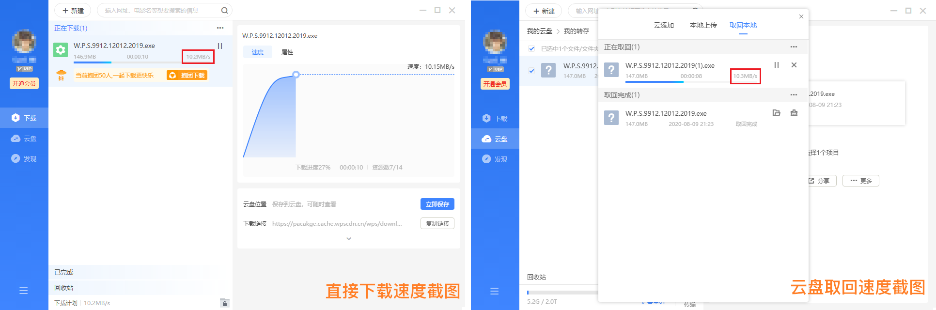
Task: Click the search magnifier icon in download window
Action: coord(224,10)
